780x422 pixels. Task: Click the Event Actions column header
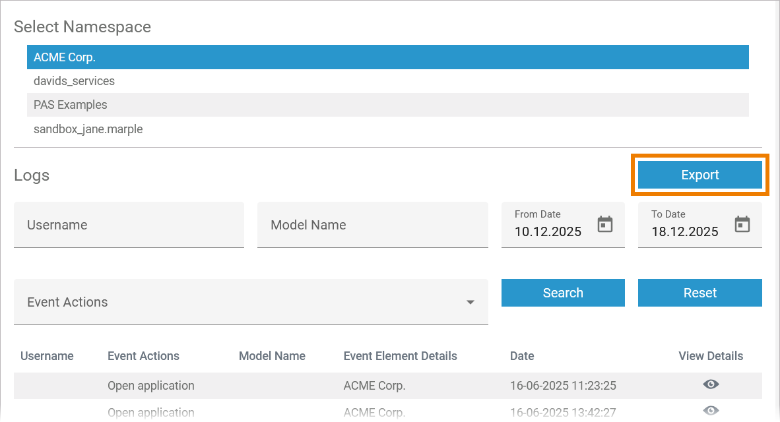(143, 356)
